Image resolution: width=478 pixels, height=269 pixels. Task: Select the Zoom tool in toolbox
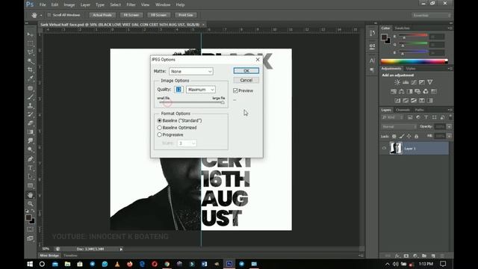tap(30, 204)
